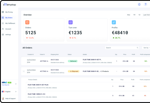Select the 1W time range
The image size is (150, 103).
click(x=134, y=15)
